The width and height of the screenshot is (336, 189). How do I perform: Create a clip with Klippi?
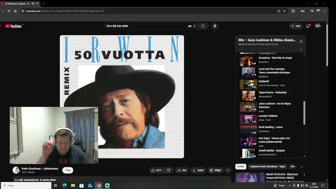coord(215,170)
